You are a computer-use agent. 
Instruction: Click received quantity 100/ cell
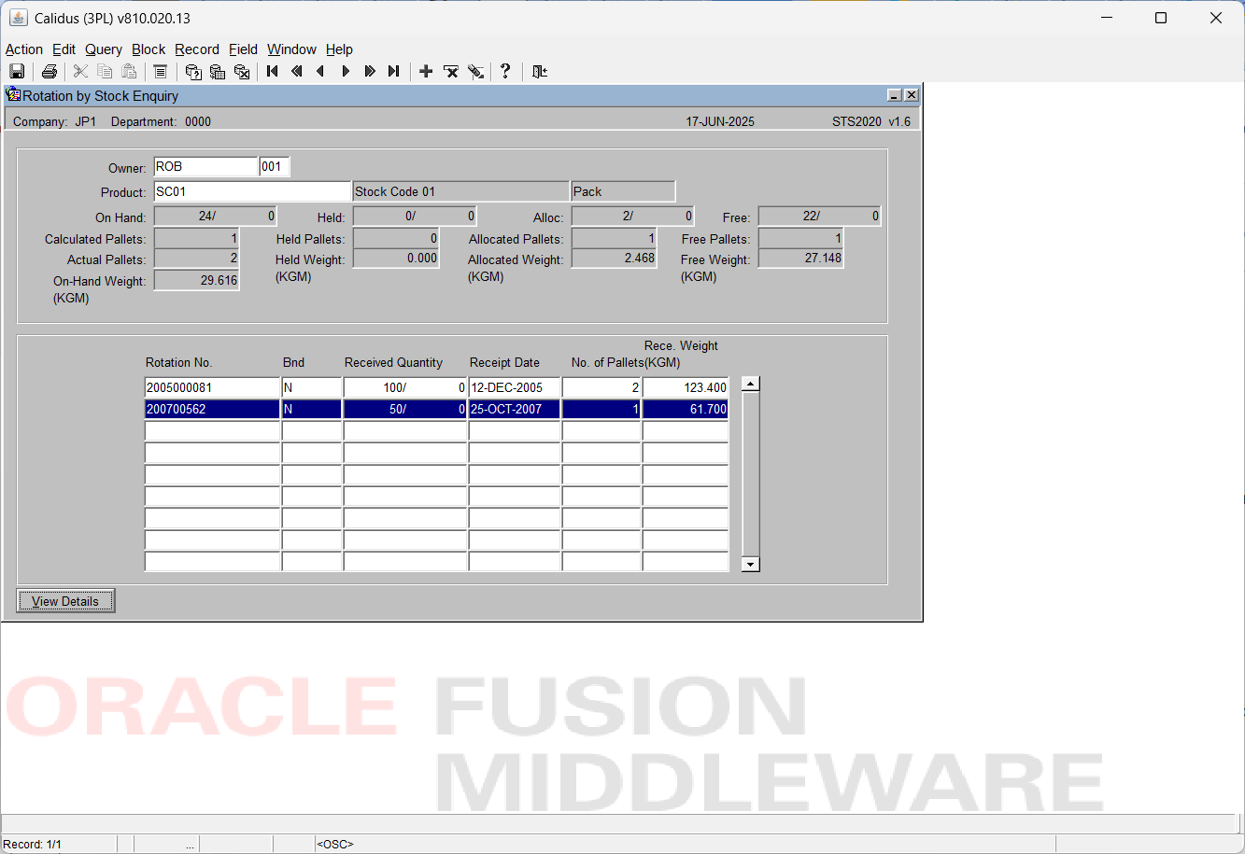pos(404,387)
